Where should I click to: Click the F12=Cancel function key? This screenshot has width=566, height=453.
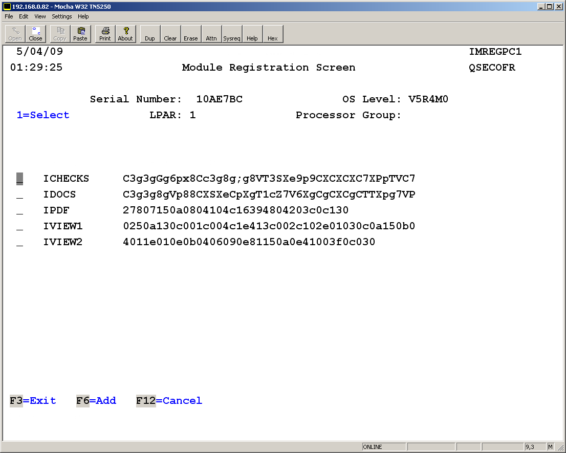coord(169,401)
